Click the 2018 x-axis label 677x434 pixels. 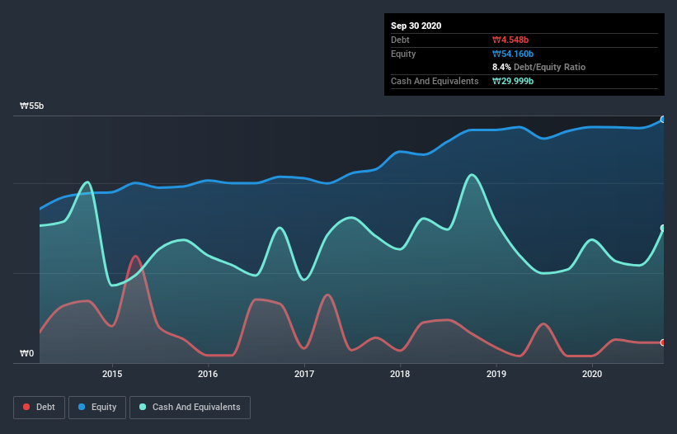pyautogui.click(x=400, y=374)
